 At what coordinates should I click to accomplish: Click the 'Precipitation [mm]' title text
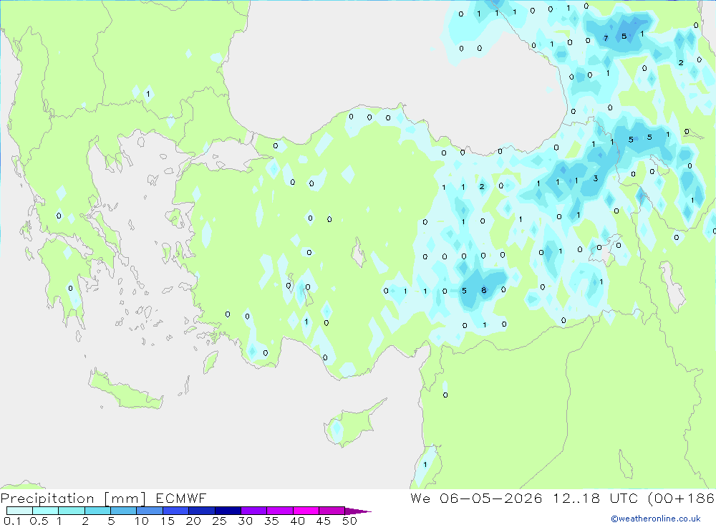coord(73,498)
